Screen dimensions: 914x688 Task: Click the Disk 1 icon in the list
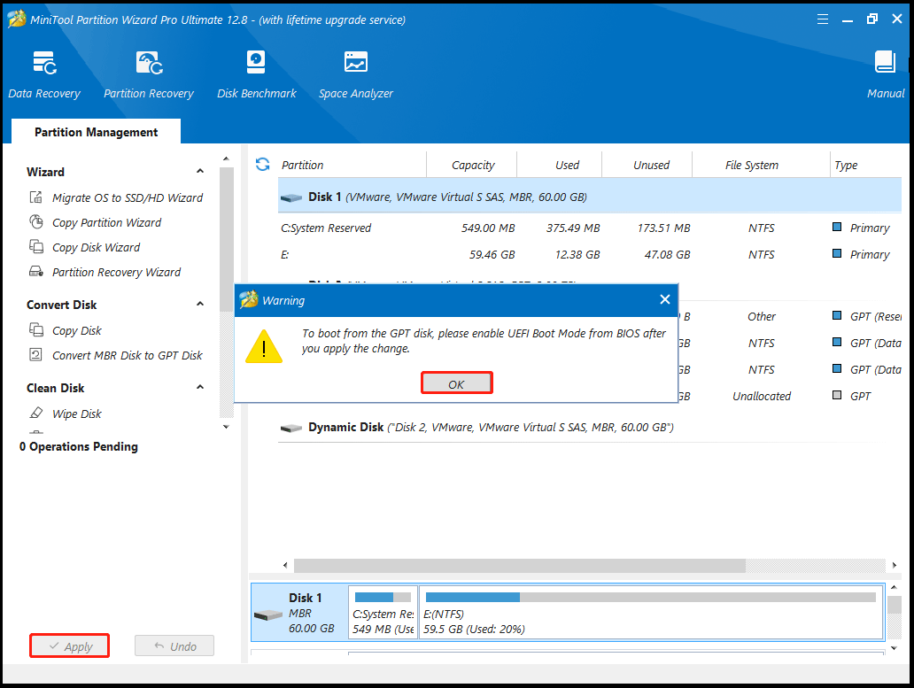tap(290, 198)
